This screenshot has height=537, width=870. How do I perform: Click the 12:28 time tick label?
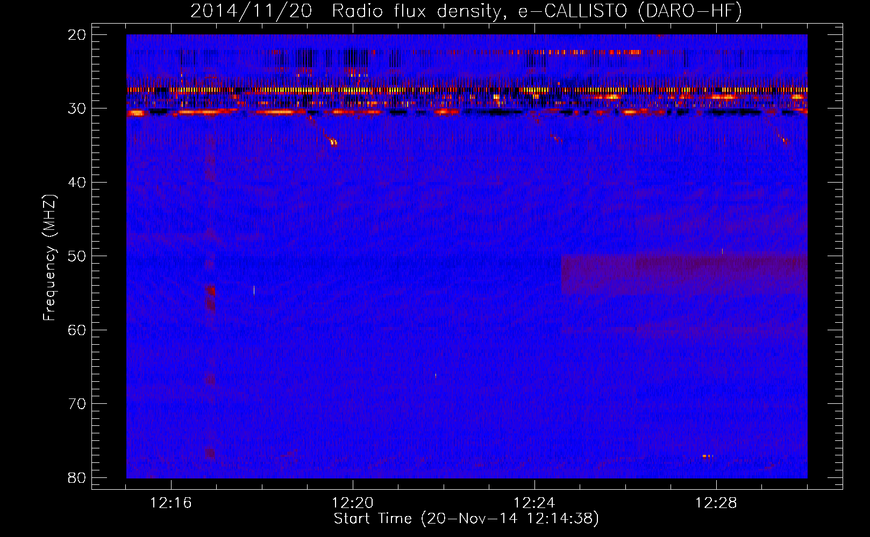pyautogui.click(x=716, y=503)
